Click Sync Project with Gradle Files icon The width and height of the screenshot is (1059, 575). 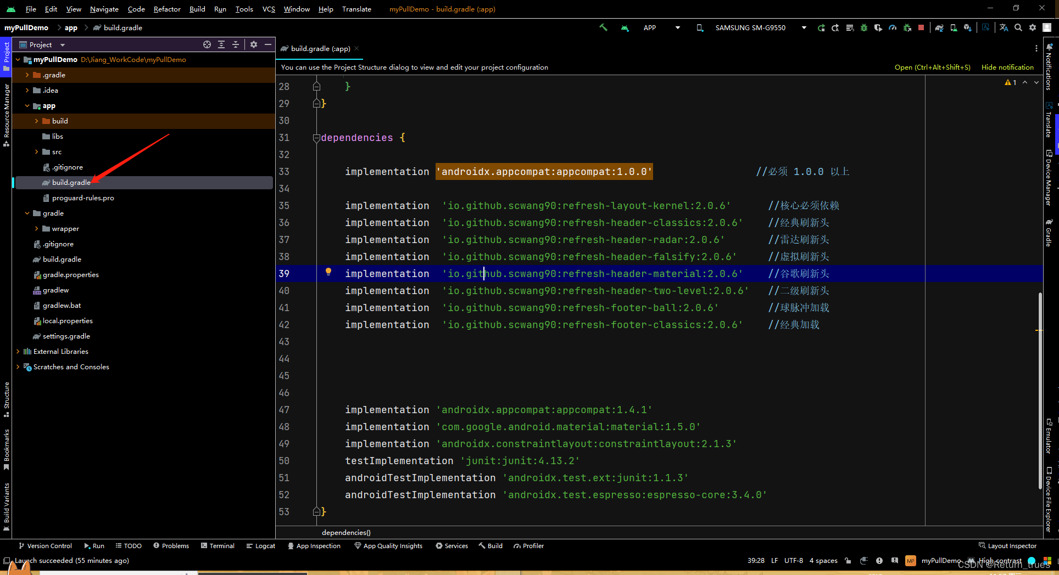[x=939, y=27]
